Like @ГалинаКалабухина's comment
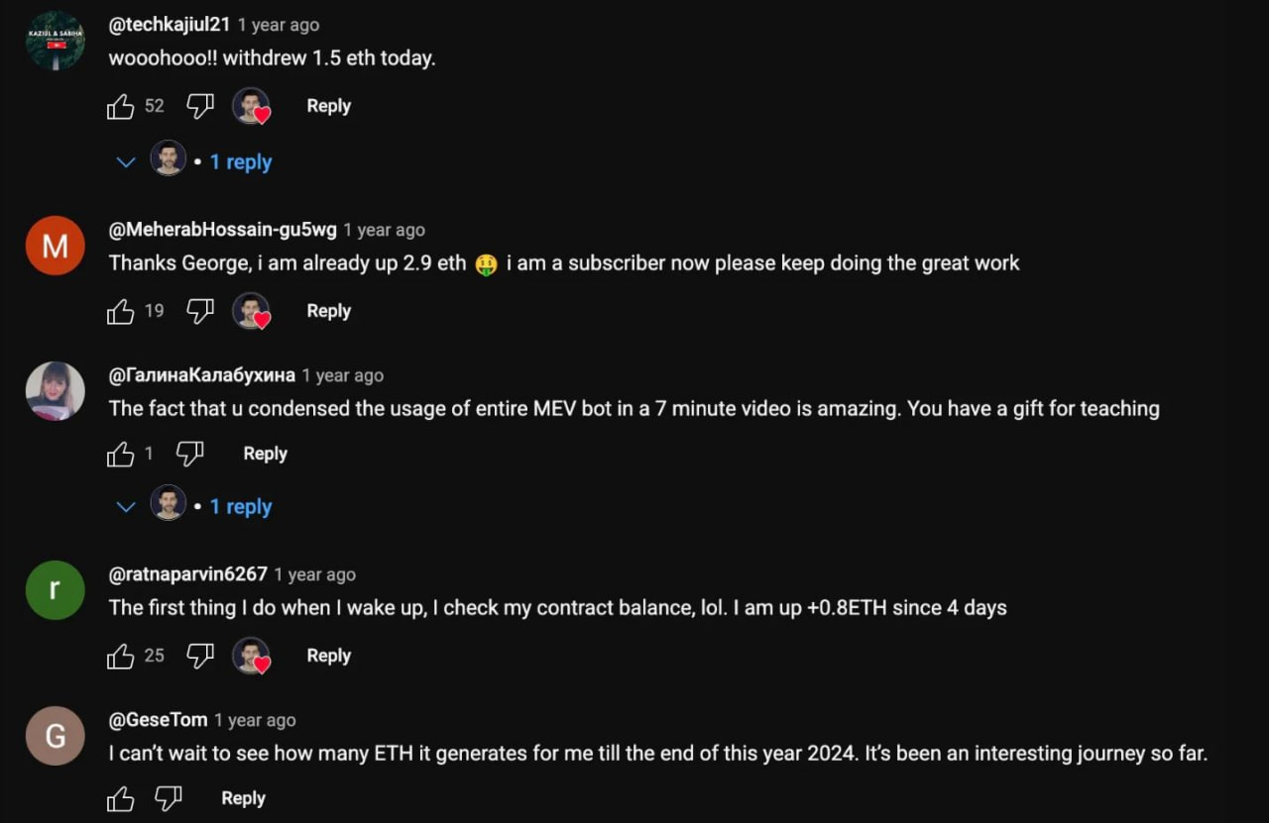Image resolution: width=1269 pixels, height=823 pixels. pos(120,454)
